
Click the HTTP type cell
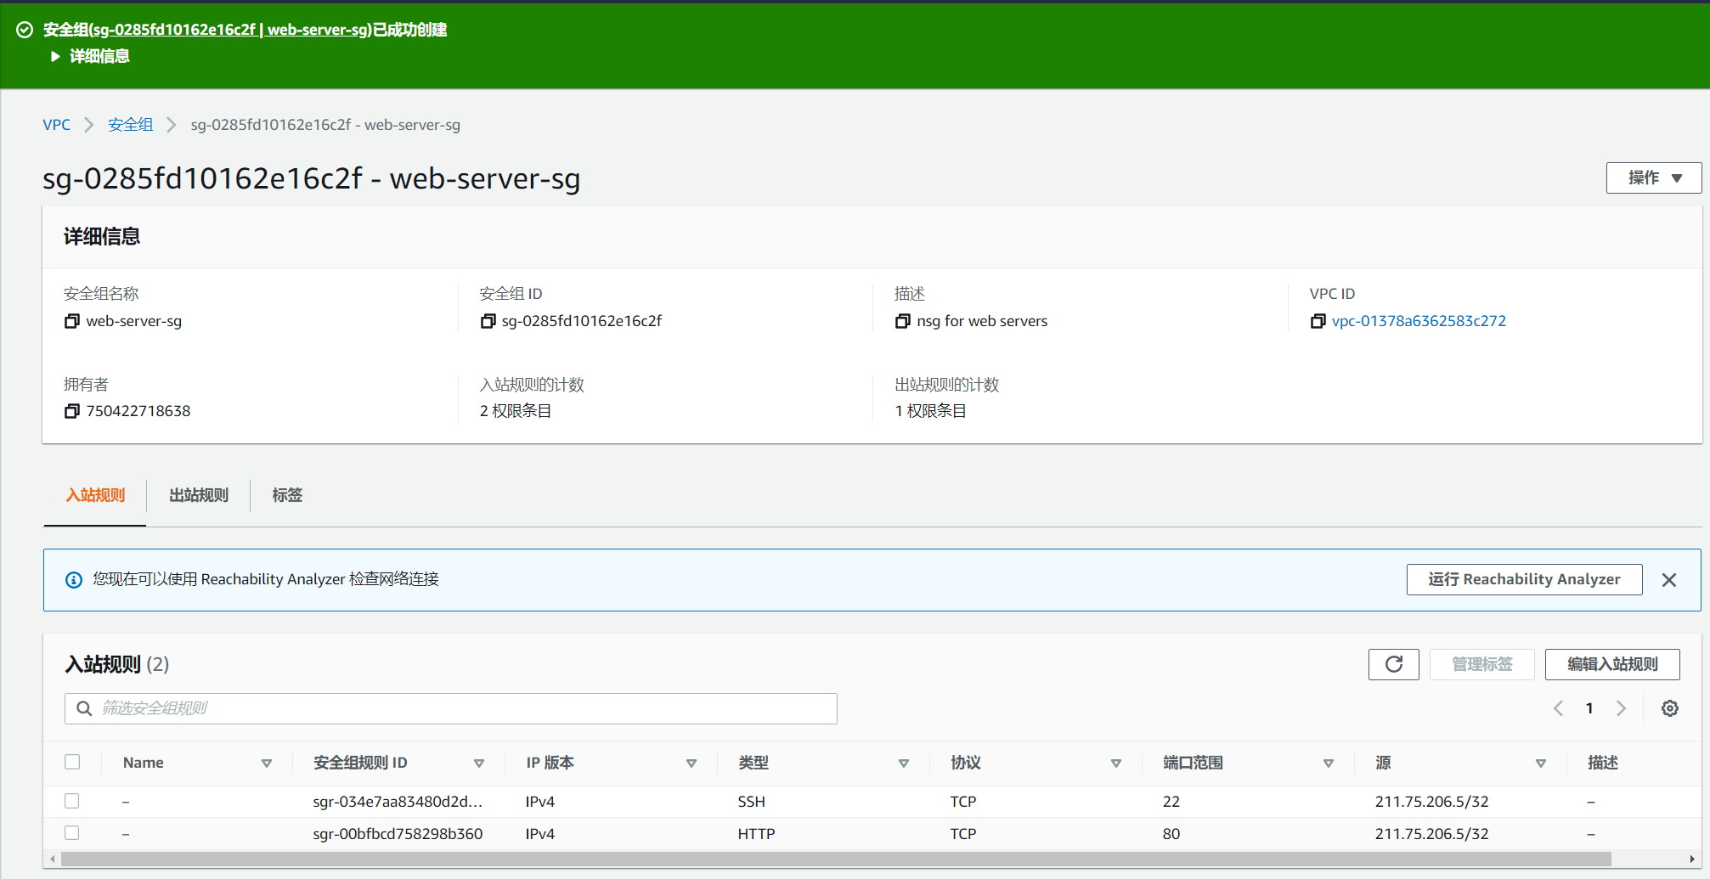tap(756, 834)
